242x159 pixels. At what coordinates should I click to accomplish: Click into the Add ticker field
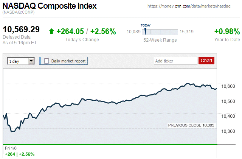pyautogui.click(x=175, y=61)
